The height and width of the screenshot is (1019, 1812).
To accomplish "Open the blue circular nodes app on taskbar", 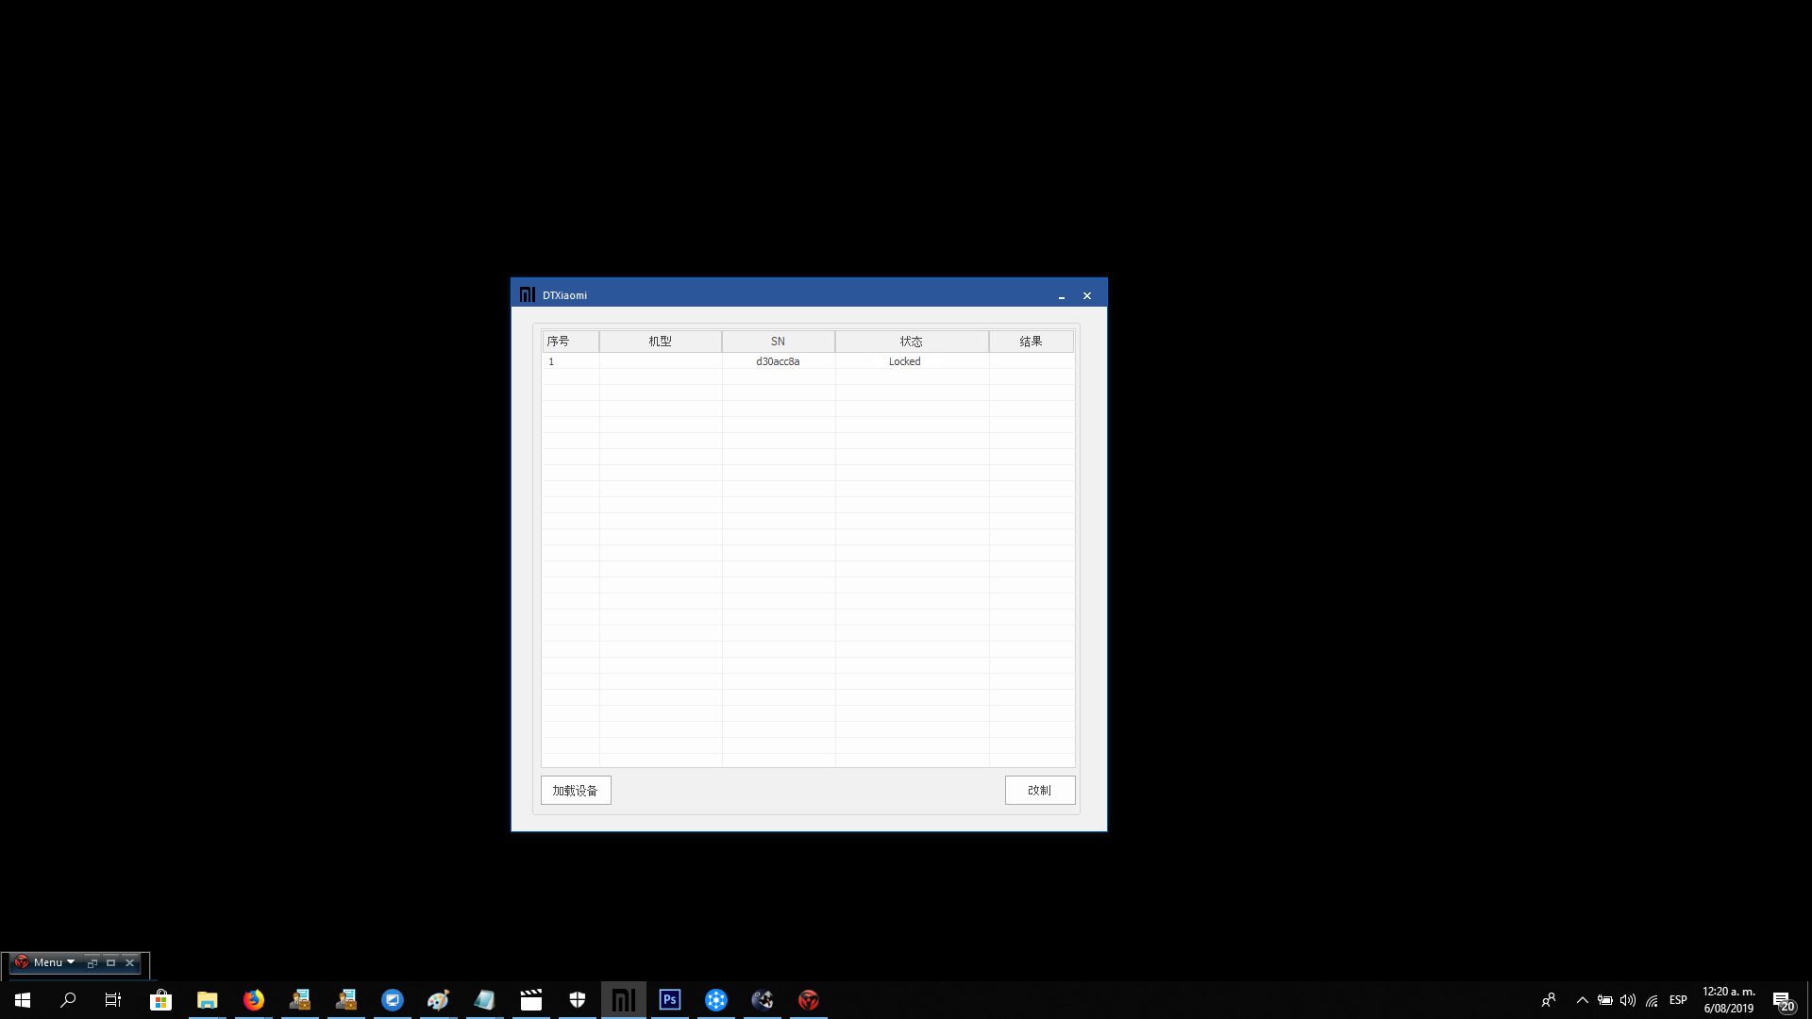I will click(716, 1000).
